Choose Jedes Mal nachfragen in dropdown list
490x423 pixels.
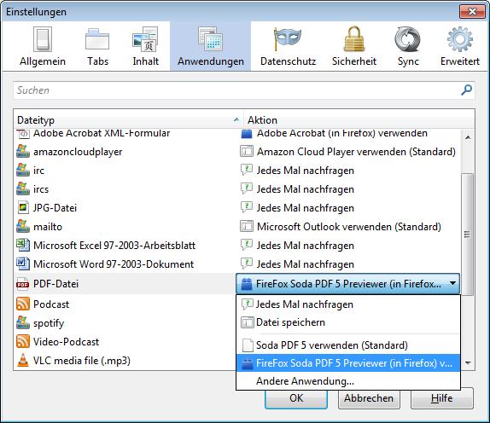(x=348, y=304)
